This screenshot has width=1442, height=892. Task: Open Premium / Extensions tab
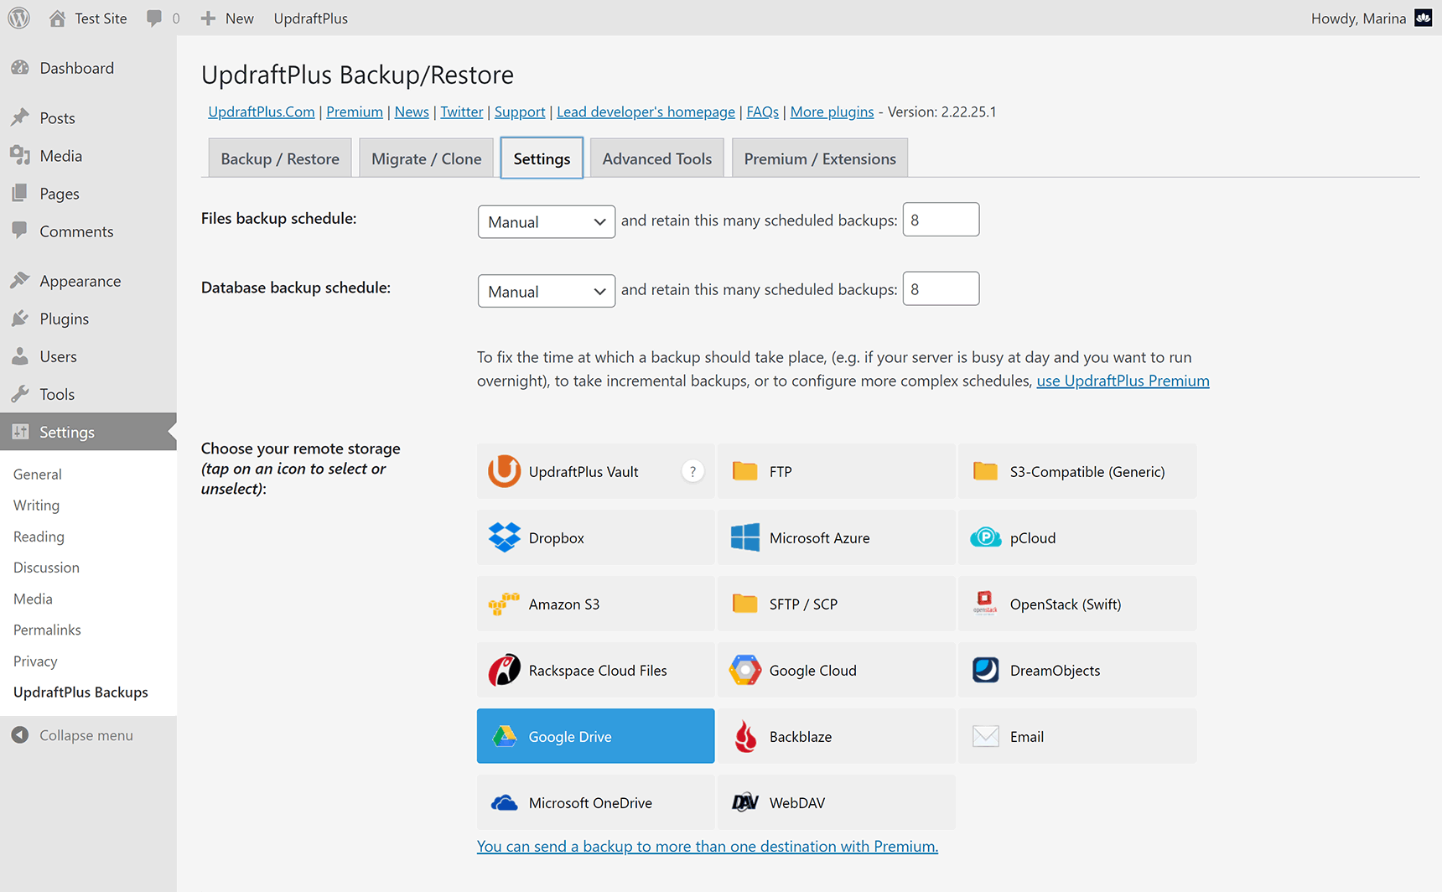click(820, 158)
